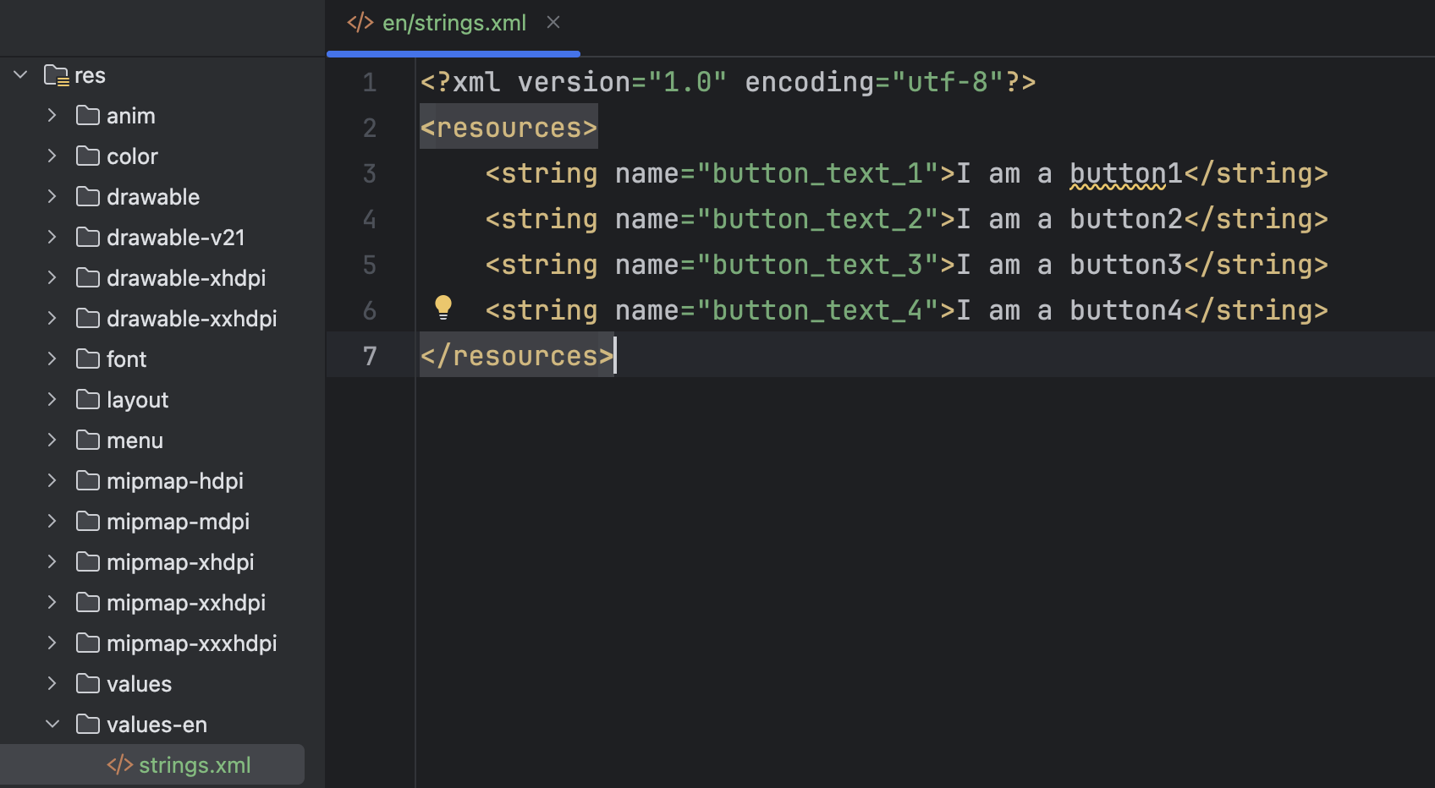Viewport: 1435px width, 788px height.
Task: Click the mipmap-xxhdpi folder icon
Action: [88, 602]
